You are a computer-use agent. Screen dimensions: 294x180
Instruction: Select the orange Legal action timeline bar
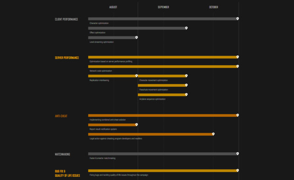coord(150,134)
